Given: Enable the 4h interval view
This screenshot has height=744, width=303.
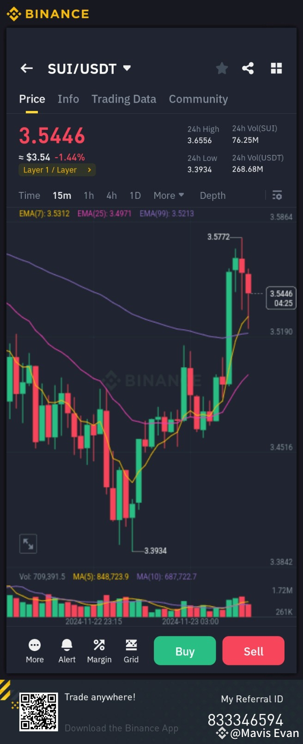Looking at the screenshot, I should coord(111,195).
